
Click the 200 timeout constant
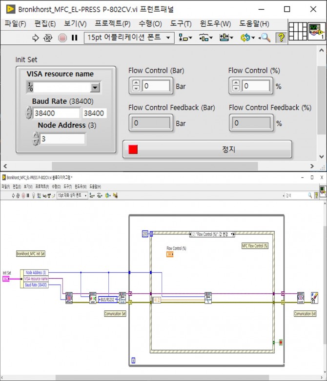[145, 234]
